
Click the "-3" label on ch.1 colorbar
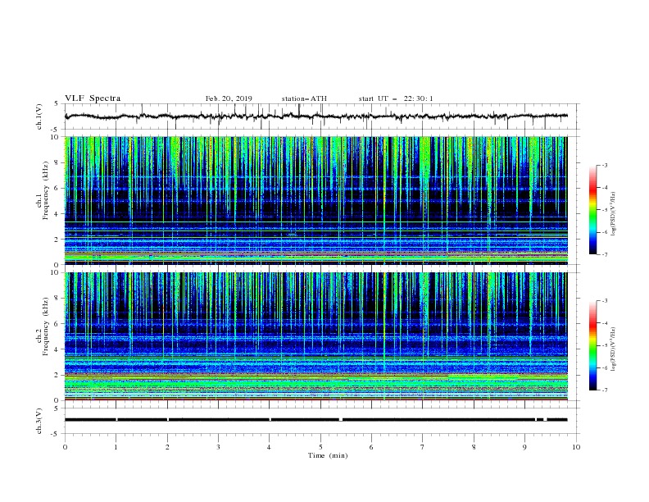[x=605, y=165]
